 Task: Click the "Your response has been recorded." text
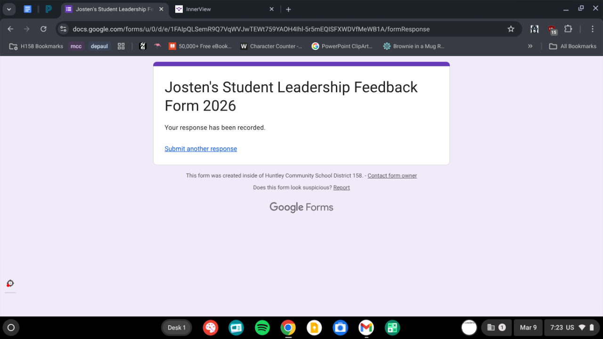215,128
